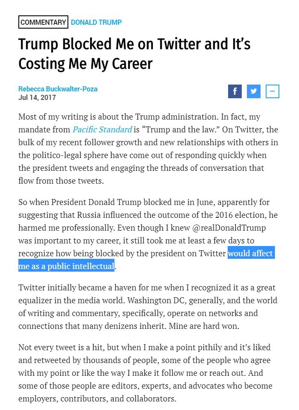Viewport: 299px width, 410px height.
Task: Click paragraph starting 'Not every tweet is a hit'
Action: 146,373
